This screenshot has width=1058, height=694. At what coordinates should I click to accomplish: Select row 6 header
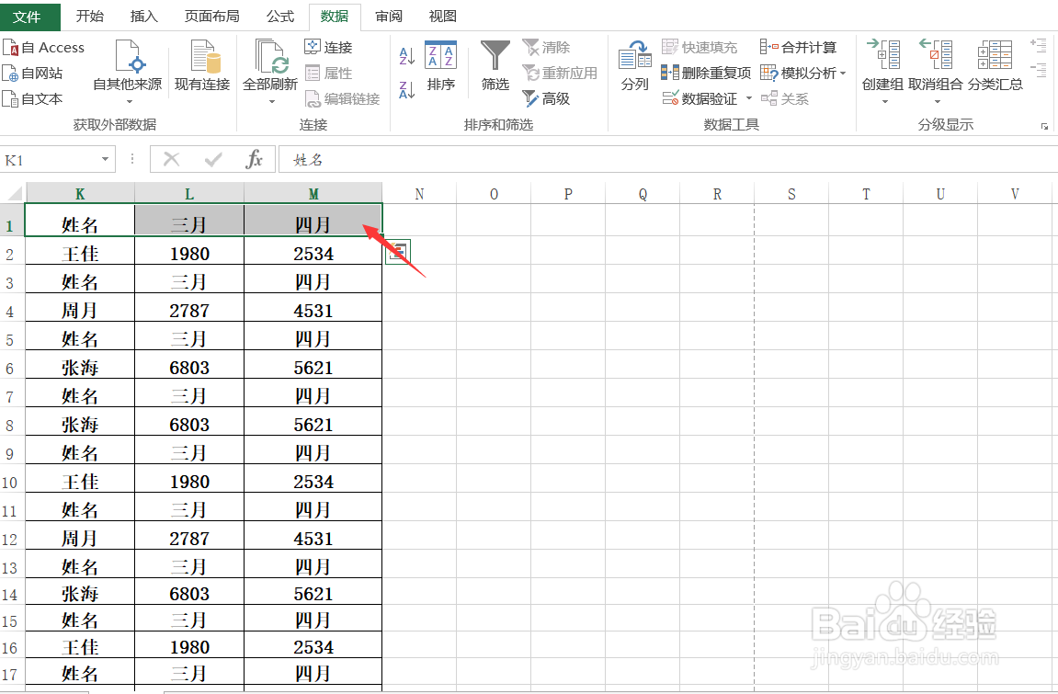pyautogui.click(x=10, y=368)
